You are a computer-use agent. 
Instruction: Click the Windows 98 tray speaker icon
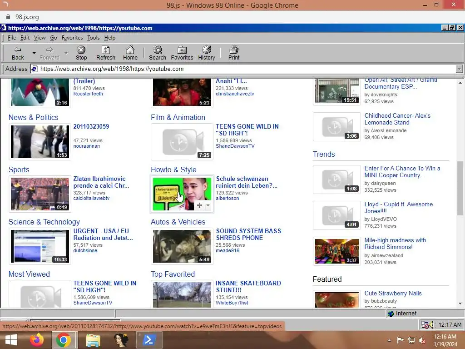(x=432, y=325)
